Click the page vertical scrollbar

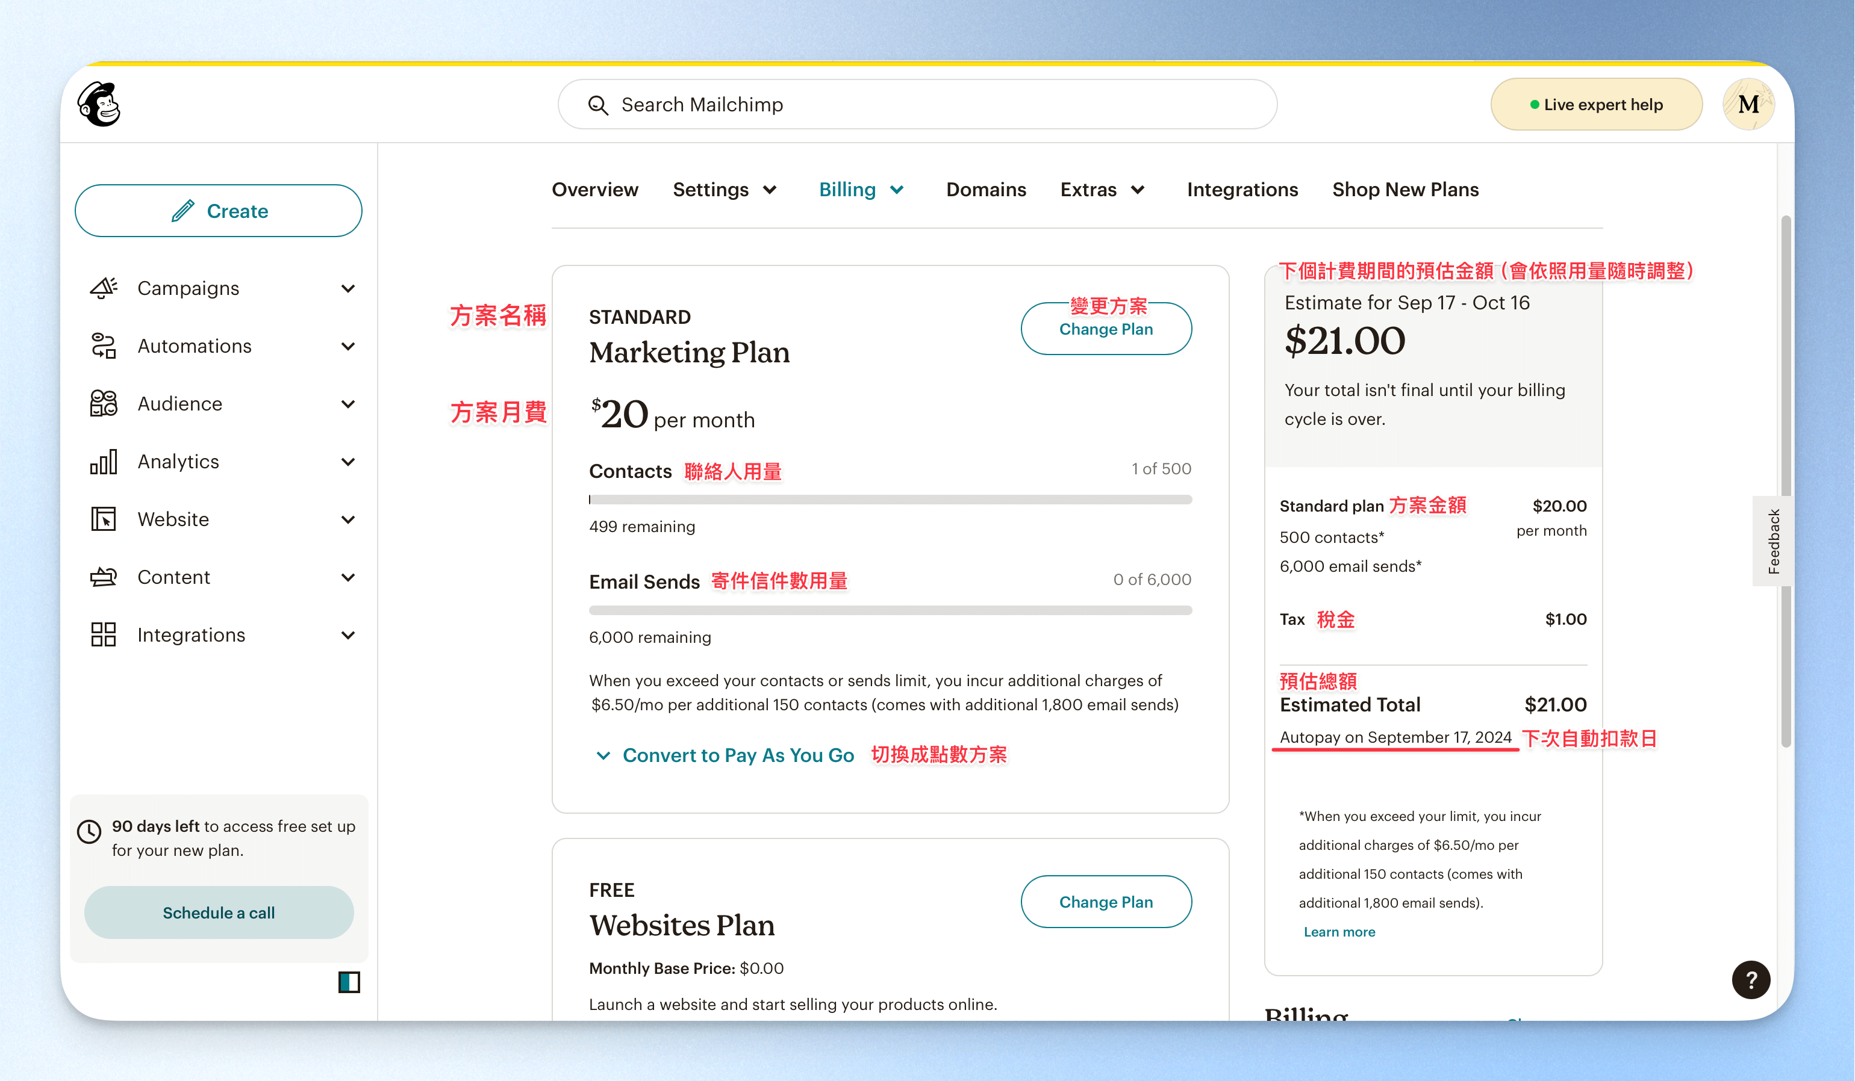(x=1786, y=482)
